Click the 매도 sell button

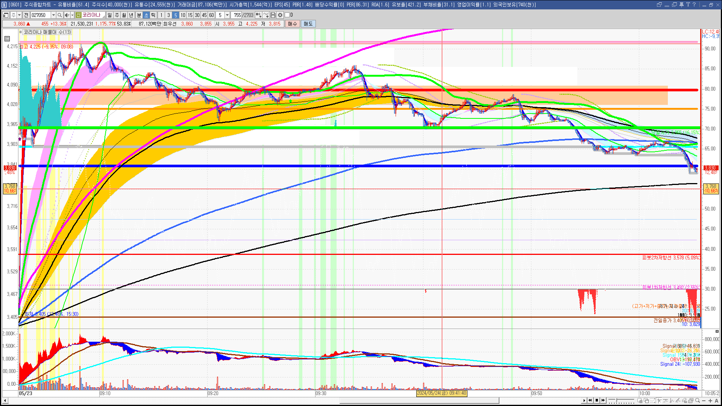(308, 24)
